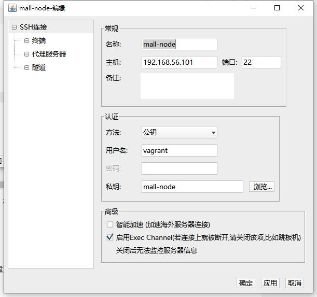Click the collapse icon beside 代理服务器

click(x=26, y=54)
